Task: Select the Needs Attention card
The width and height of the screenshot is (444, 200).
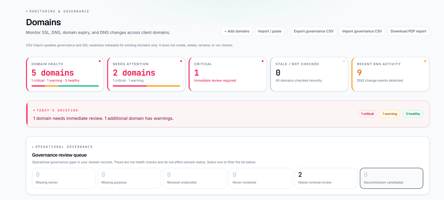Action: (x=146, y=74)
